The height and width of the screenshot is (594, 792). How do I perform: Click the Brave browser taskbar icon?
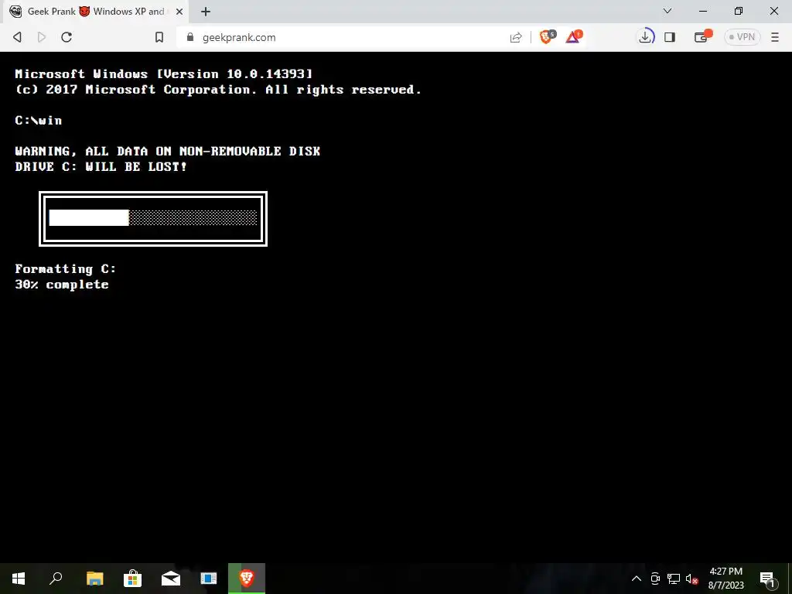[247, 579]
